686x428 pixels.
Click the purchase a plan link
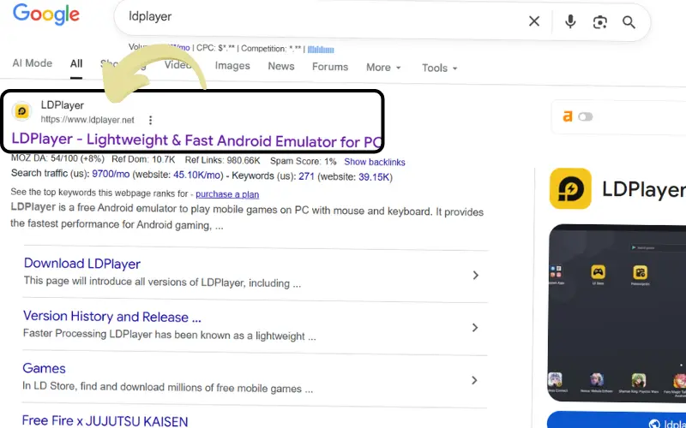pyautogui.click(x=227, y=194)
